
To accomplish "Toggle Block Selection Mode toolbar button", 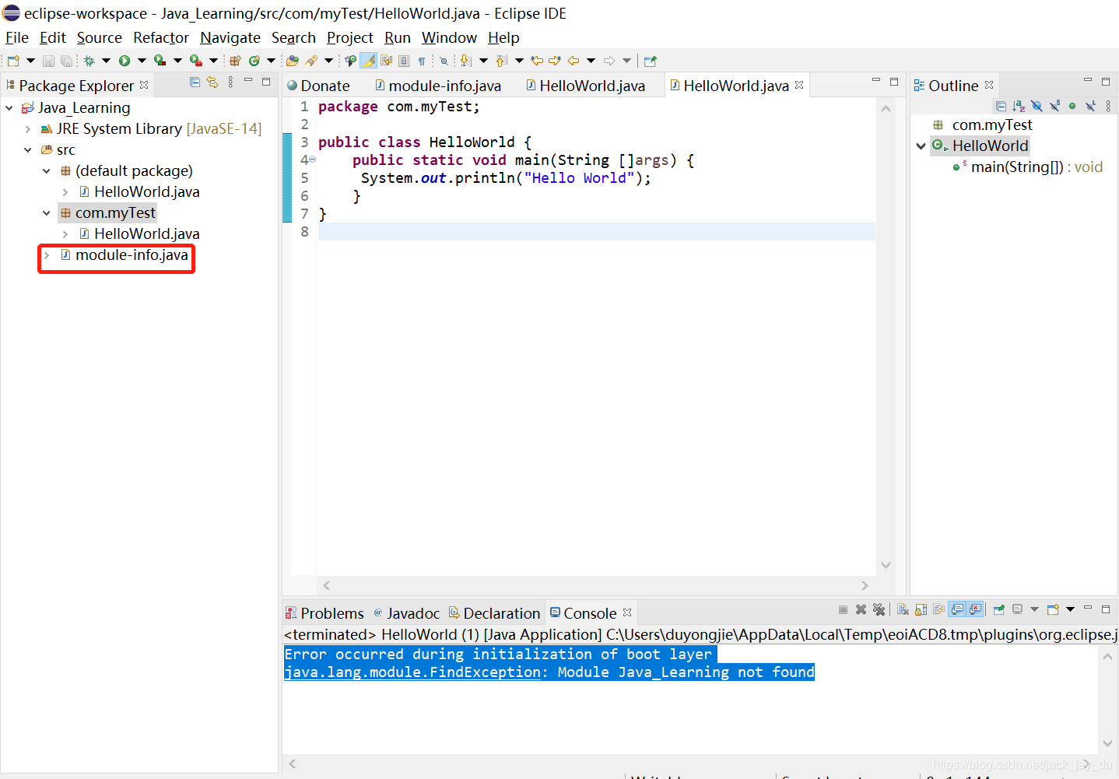I will [x=404, y=61].
